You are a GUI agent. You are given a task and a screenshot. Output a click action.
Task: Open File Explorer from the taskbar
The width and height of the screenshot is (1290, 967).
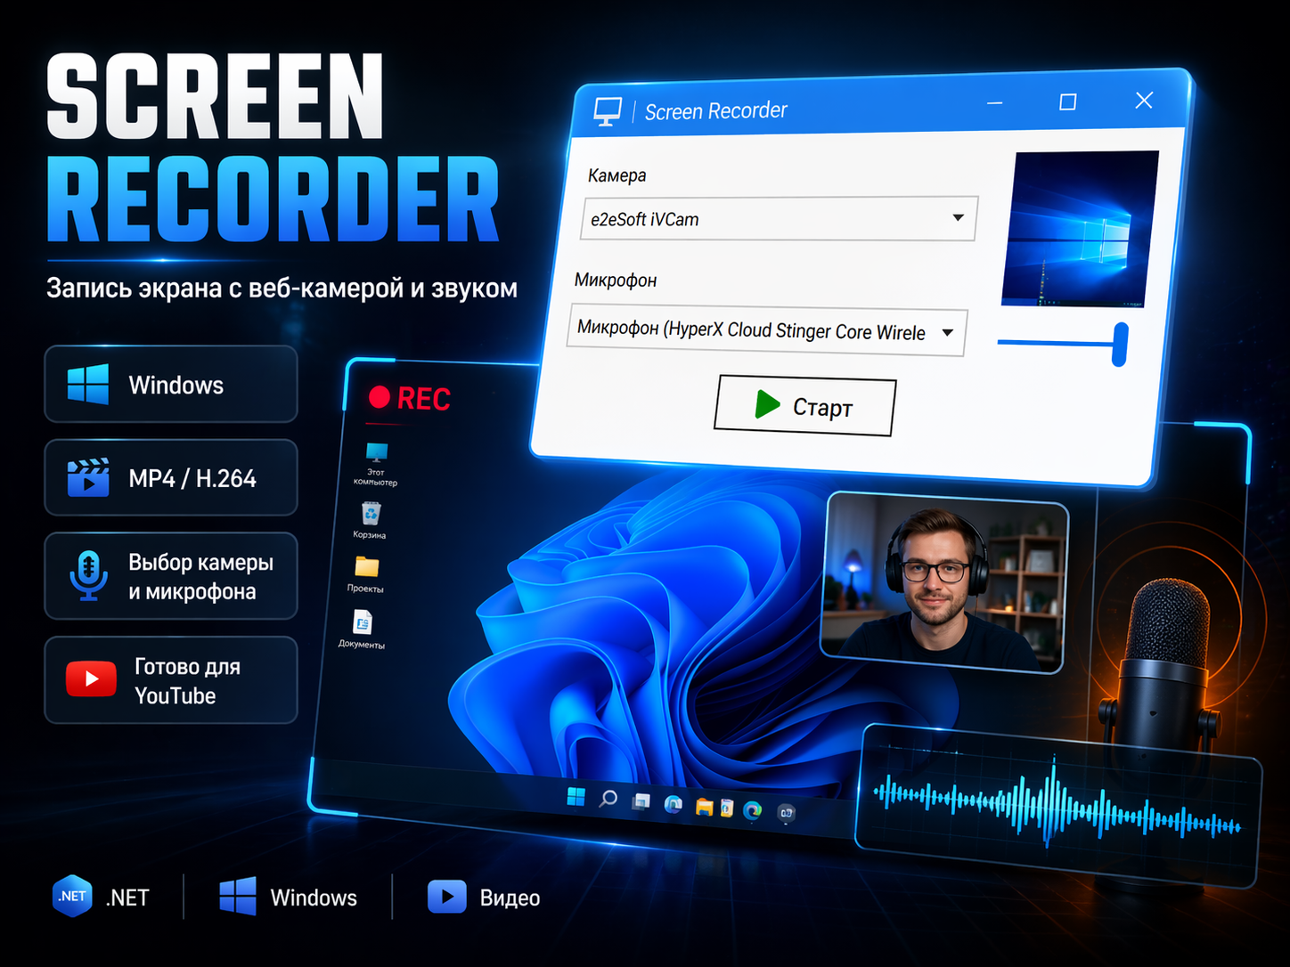tap(704, 807)
